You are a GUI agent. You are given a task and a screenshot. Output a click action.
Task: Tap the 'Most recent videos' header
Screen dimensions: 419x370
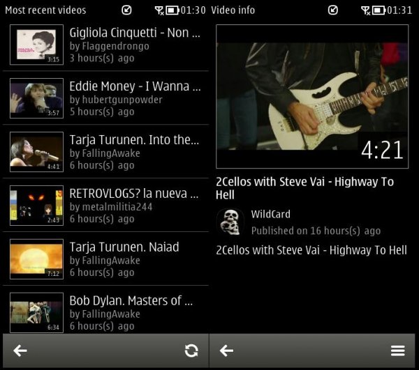[45, 10]
